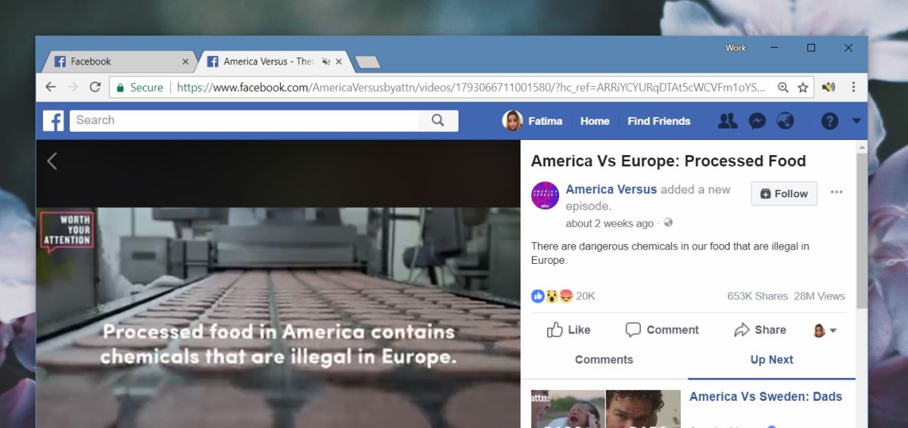Viewport: 908px width, 428px height.
Task: Open account dropdown arrow in Facebook header
Action: click(857, 121)
